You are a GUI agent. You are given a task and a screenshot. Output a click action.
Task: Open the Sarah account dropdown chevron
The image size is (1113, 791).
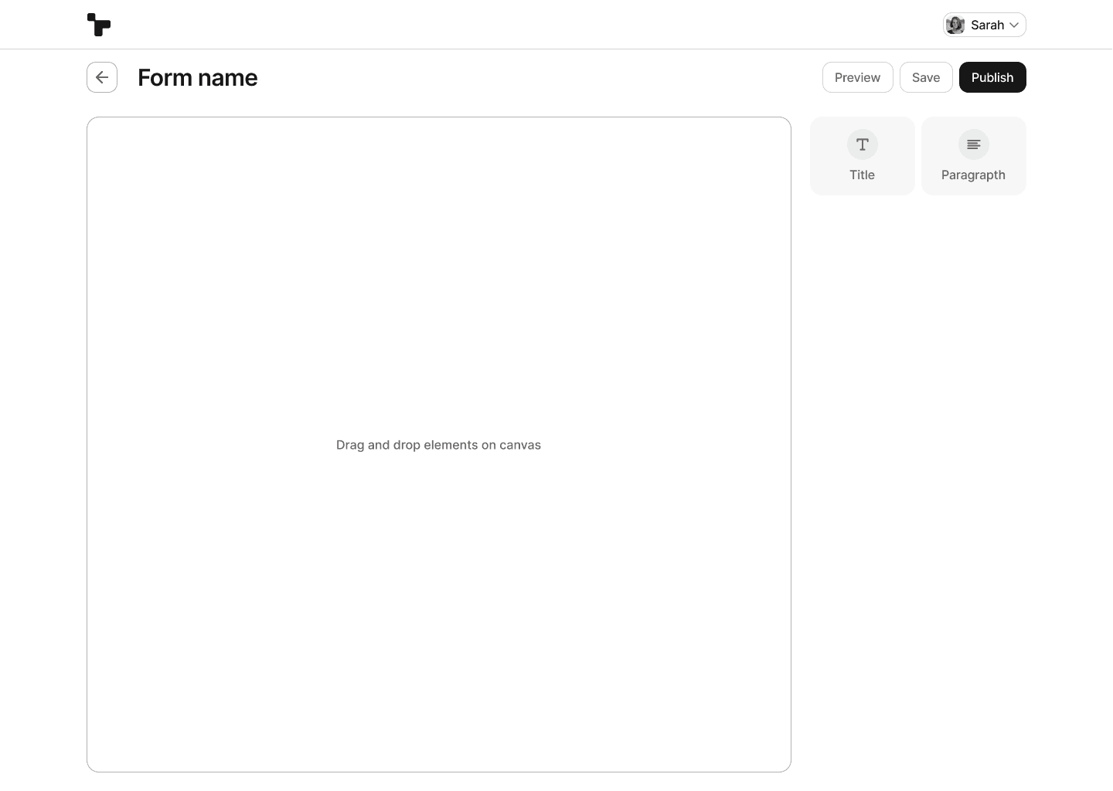pos(1014,25)
